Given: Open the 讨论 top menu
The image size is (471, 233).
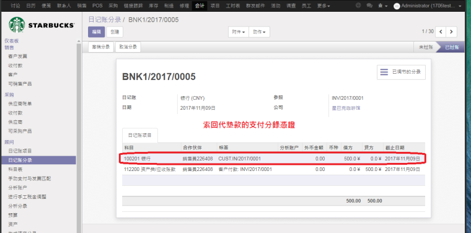Looking at the screenshot, I should click(x=15, y=6).
